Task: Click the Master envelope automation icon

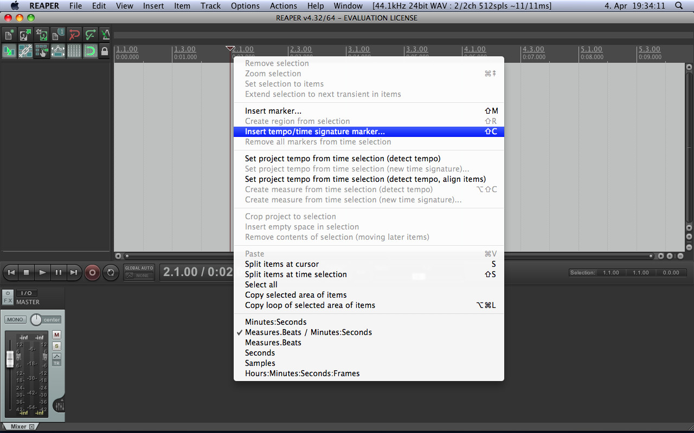Action: pos(56,356)
